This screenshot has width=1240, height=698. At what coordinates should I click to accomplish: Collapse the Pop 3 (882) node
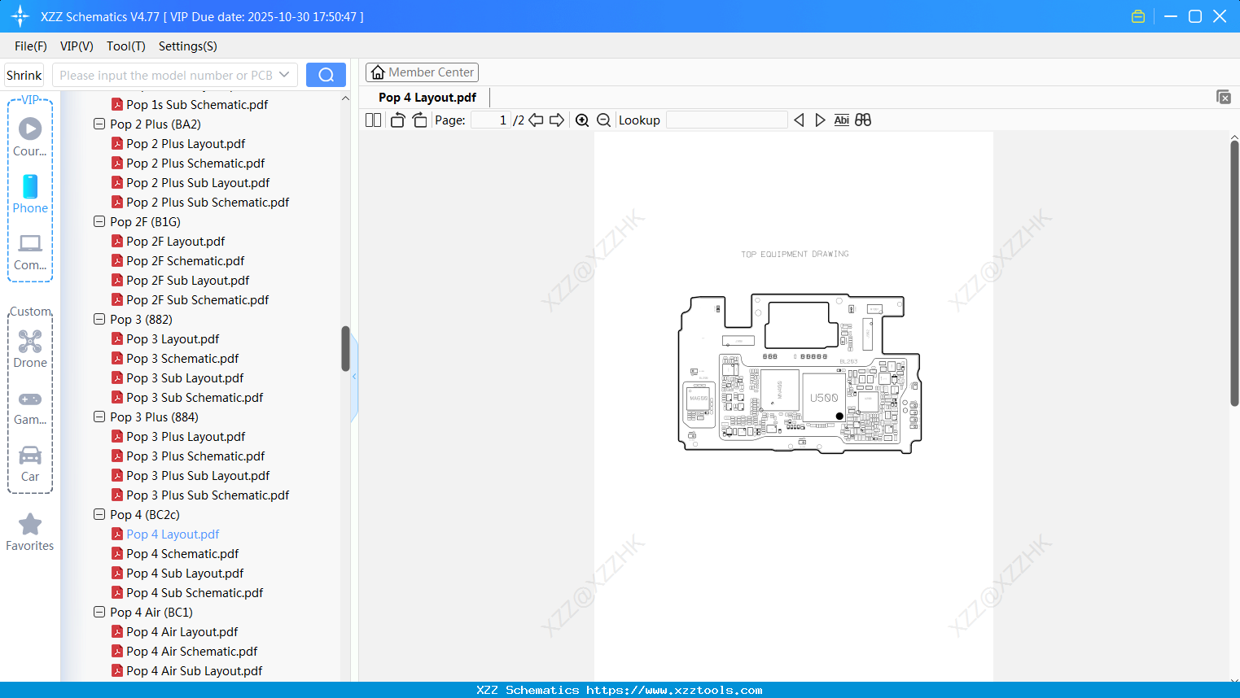tap(99, 319)
